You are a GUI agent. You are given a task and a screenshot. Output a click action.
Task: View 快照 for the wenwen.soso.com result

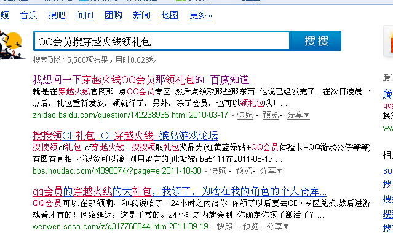(225, 226)
